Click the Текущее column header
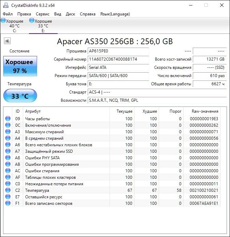Screen dimensions: 230x237 click(x=122, y=111)
